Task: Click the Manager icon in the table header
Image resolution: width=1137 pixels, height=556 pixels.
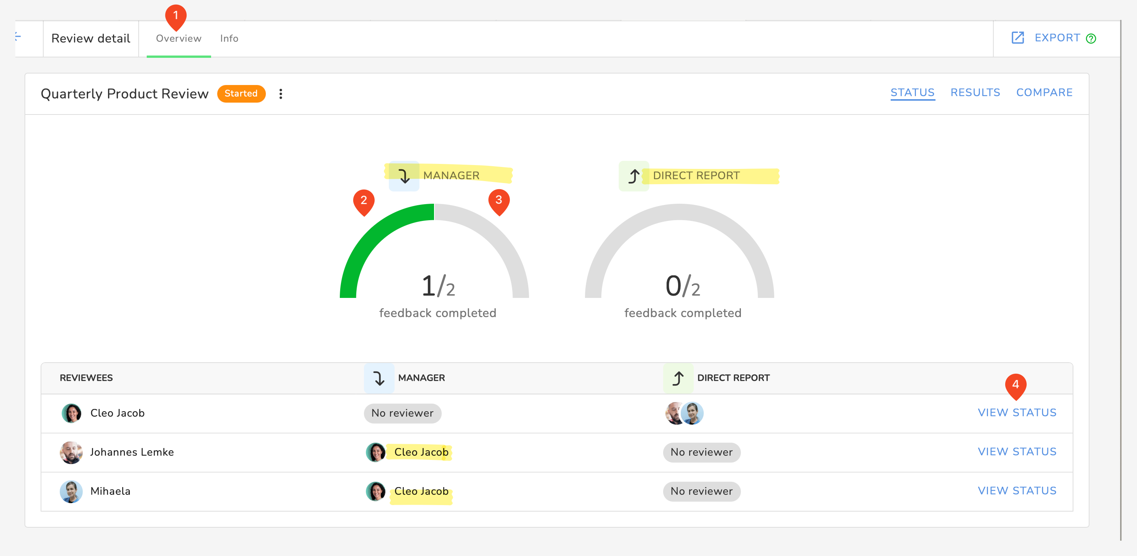Action: (x=379, y=378)
